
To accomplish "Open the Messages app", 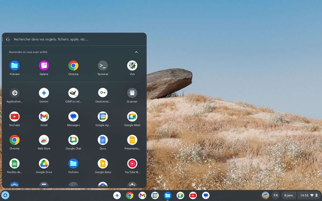I will point(73,116).
